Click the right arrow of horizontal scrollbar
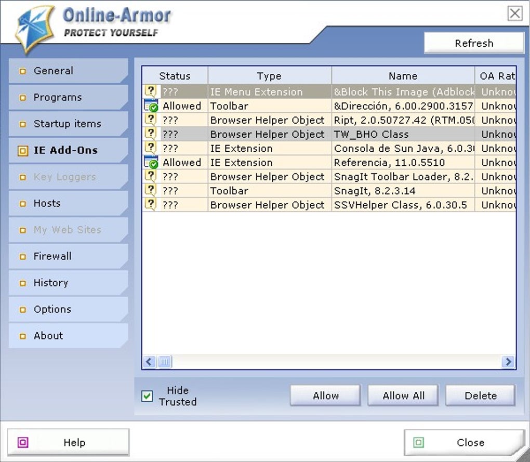This screenshot has height=462, width=530. 508,362
